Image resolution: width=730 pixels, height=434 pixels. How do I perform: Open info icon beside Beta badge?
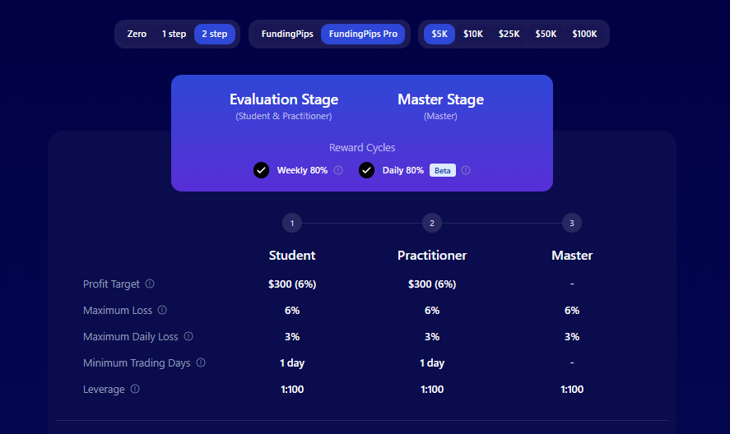466,170
